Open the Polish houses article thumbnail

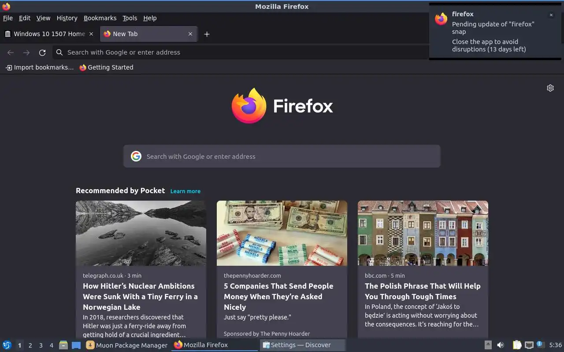(x=423, y=233)
